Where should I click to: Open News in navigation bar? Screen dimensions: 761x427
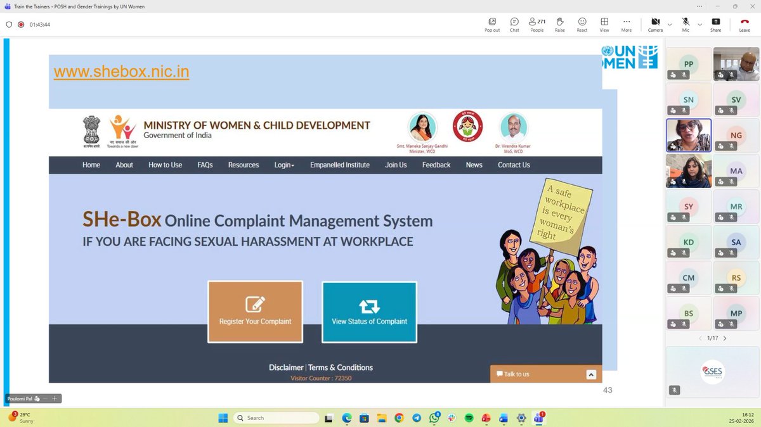tap(474, 165)
